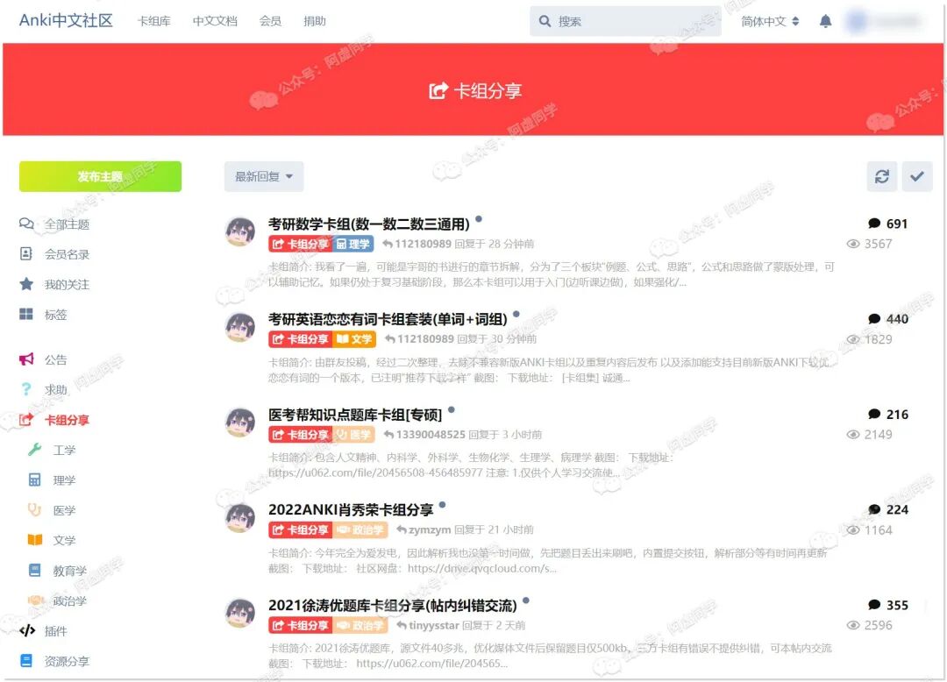The width and height of the screenshot is (947, 682).
Task: Select 卡组分享 in the sidebar
Action: click(67, 420)
